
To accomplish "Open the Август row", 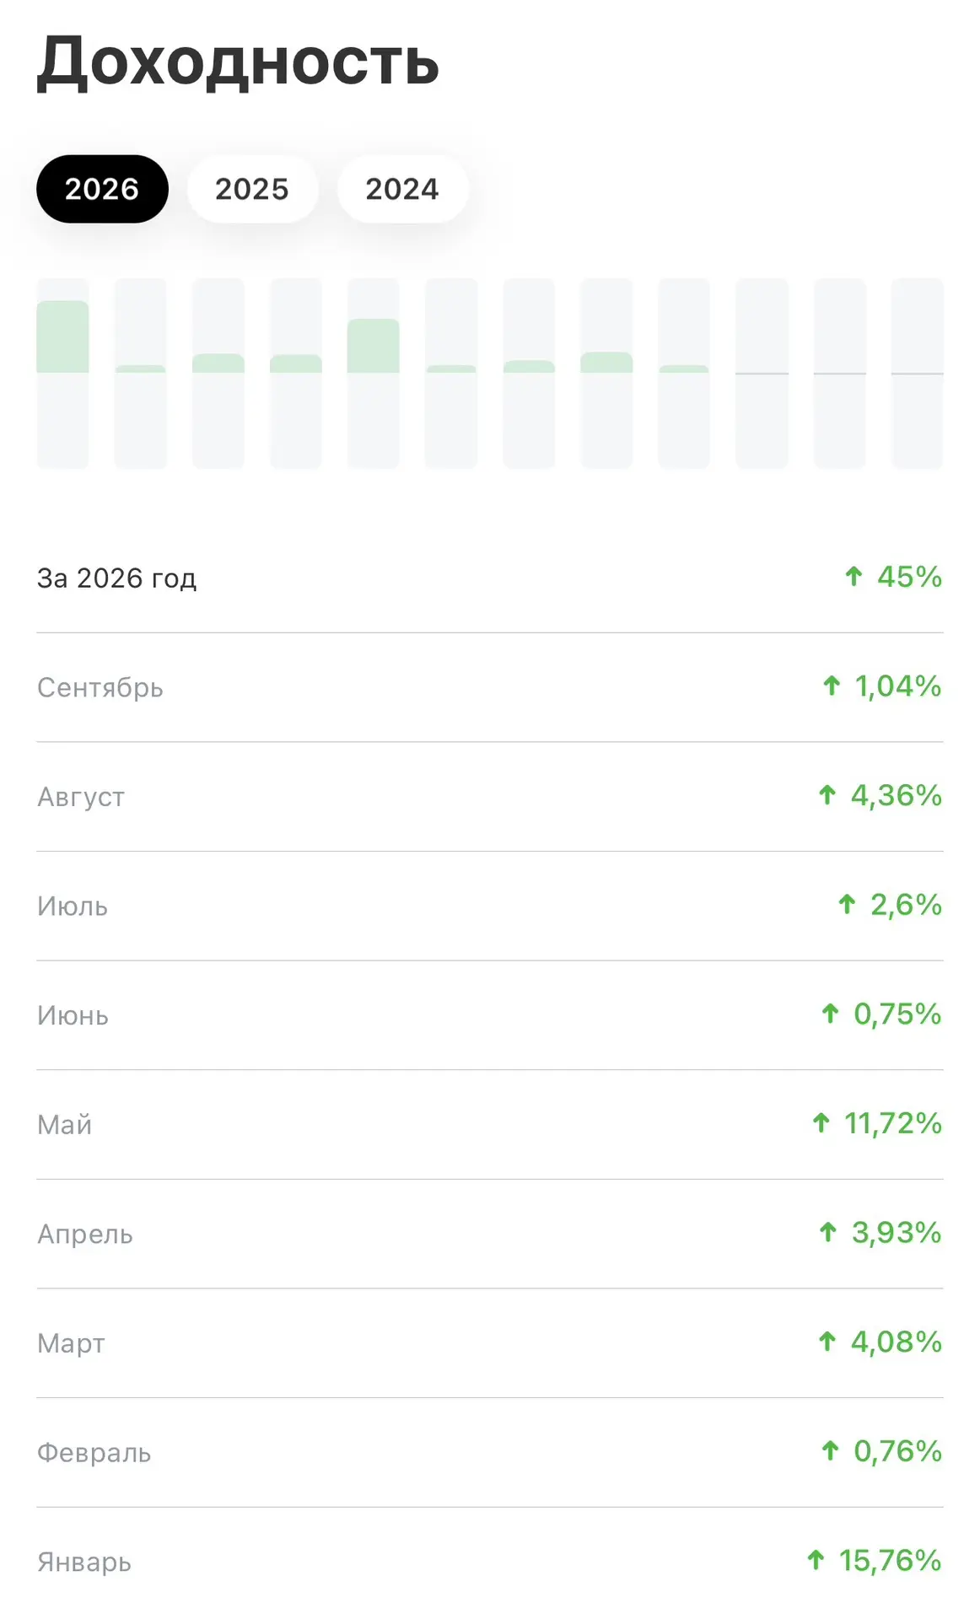I will pyautogui.click(x=490, y=797).
